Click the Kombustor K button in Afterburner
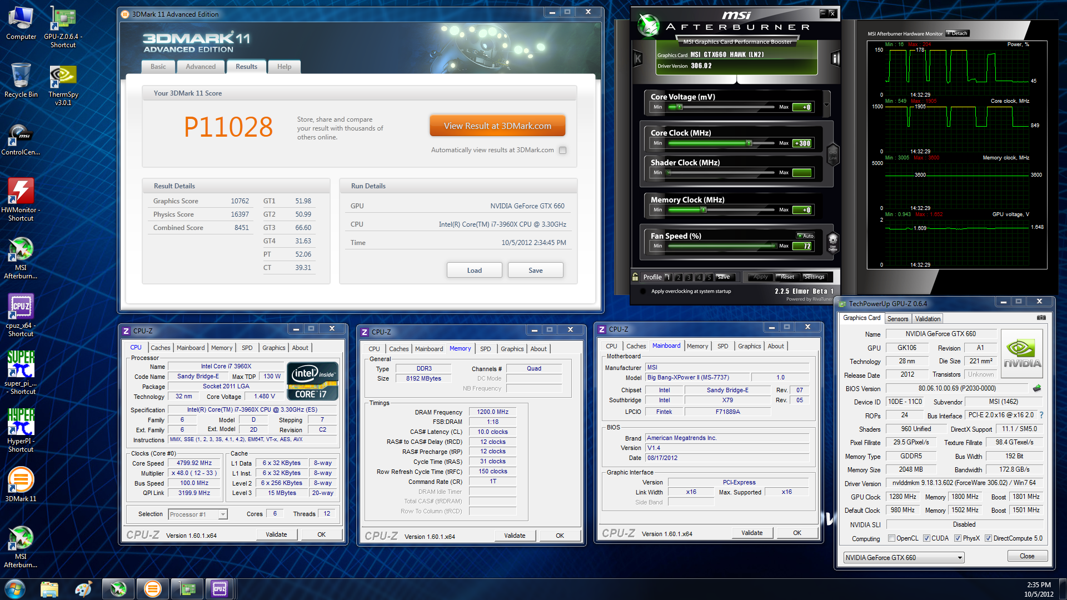This screenshot has width=1067, height=600. pyautogui.click(x=638, y=58)
